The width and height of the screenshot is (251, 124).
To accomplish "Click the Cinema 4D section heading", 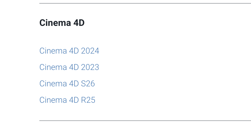I will [x=62, y=23].
